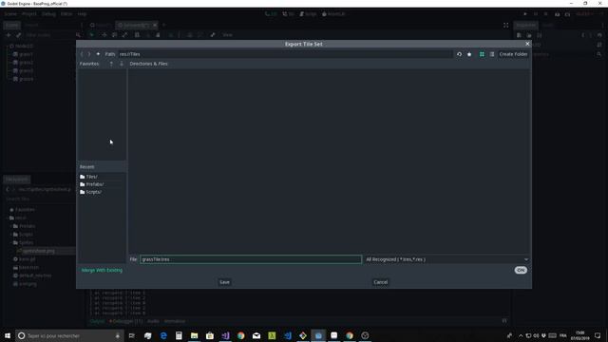This screenshot has height=342, width=608.
Task: Toggle the Merge With Existing ON switch
Action: click(x=521, y=270)
